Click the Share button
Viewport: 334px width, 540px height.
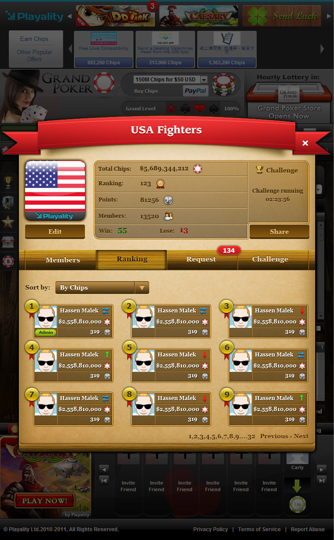[279, 231]
